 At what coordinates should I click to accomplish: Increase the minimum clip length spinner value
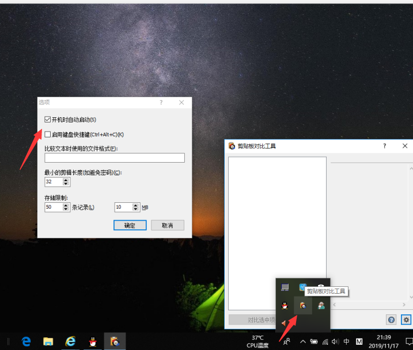pyautogui.click(x=66, y=179)
